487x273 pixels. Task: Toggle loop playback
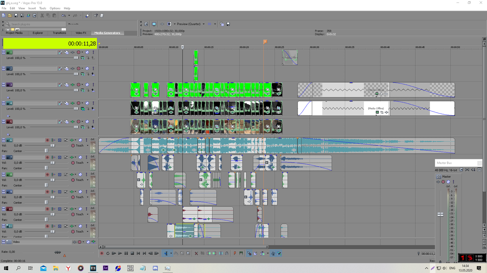[x=108, y=254]
